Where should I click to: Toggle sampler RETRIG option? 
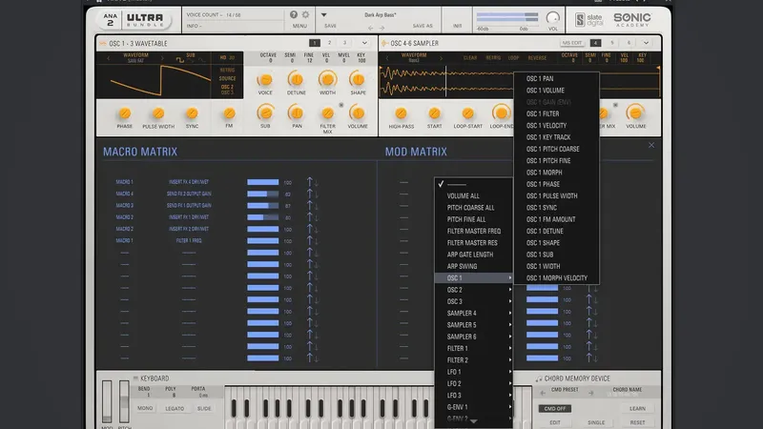[493, 58]
